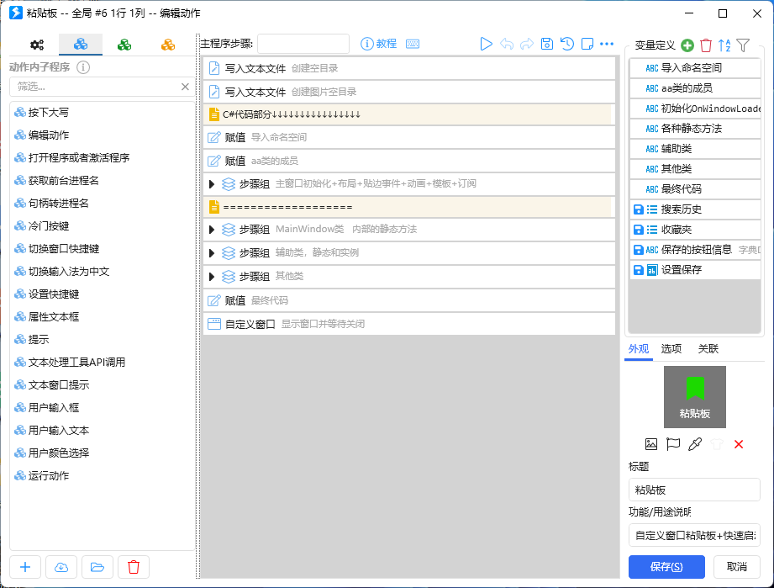This screenshot has width=774, height=588.
Task: Open the 教程 tutorial link
Action: [x=379, y=44]
